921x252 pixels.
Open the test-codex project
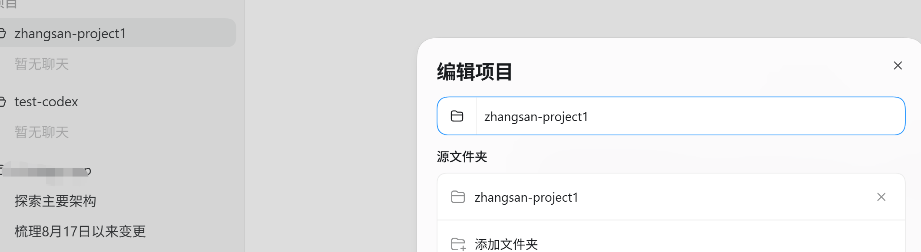[x=46, y=101]
